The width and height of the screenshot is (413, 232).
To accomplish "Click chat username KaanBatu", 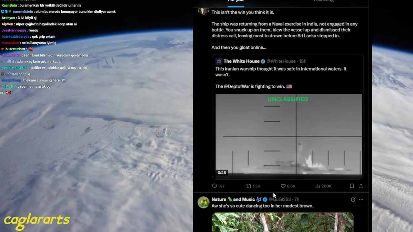I will click(x=9, y=5).
